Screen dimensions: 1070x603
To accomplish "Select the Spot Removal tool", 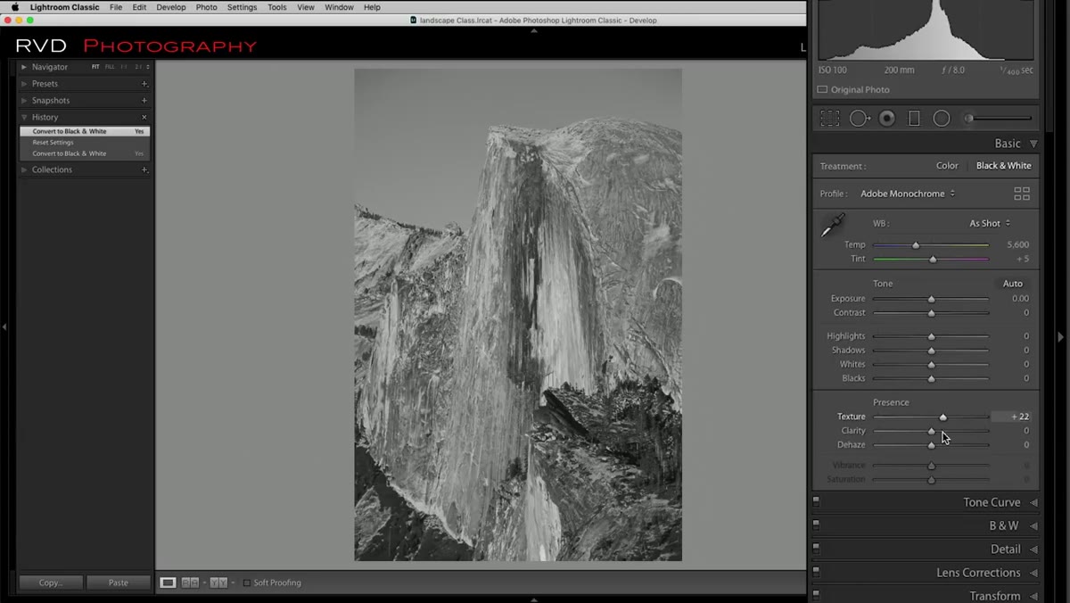I will (860, 119).
